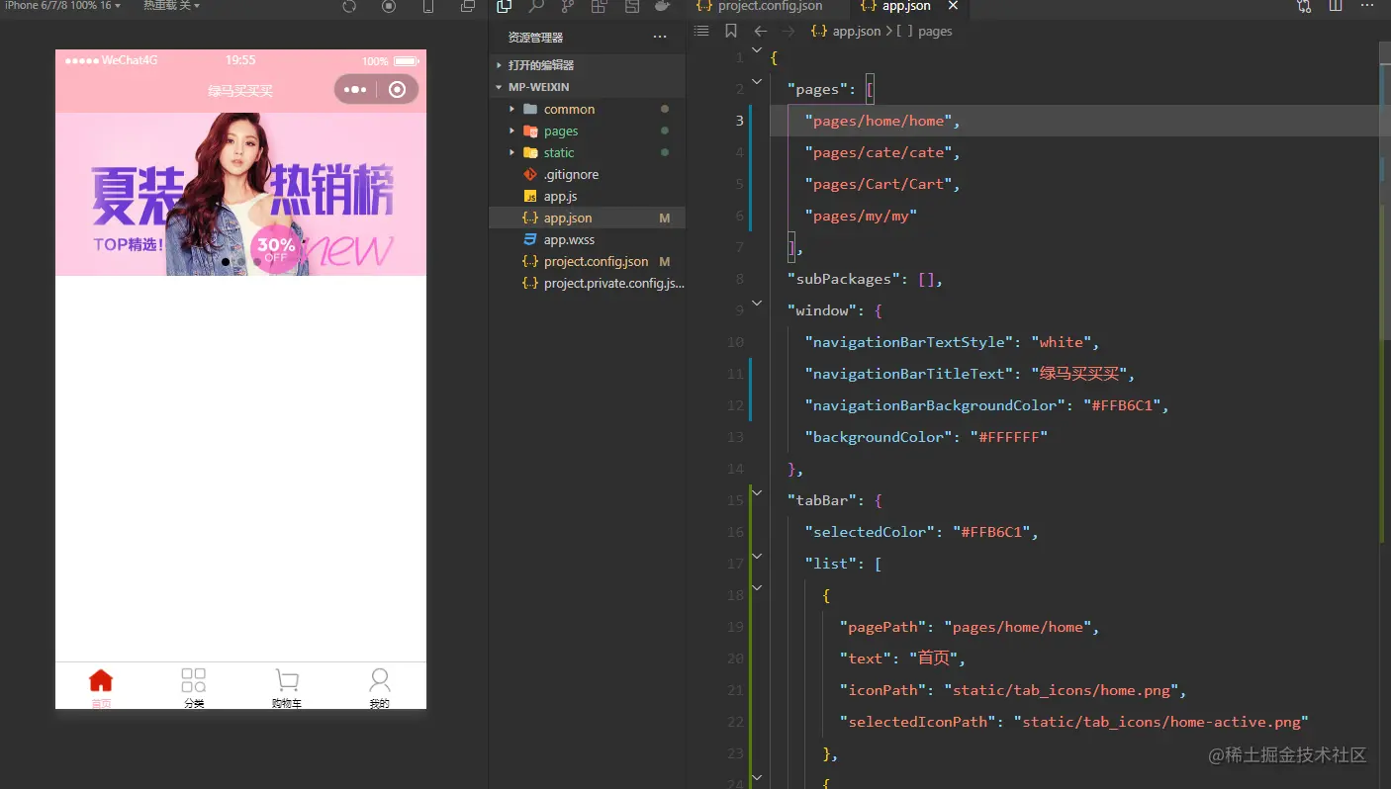Screen dimensions: 1391x789
Task: Click the "white" value on line 10
Action: point(1062,342)
